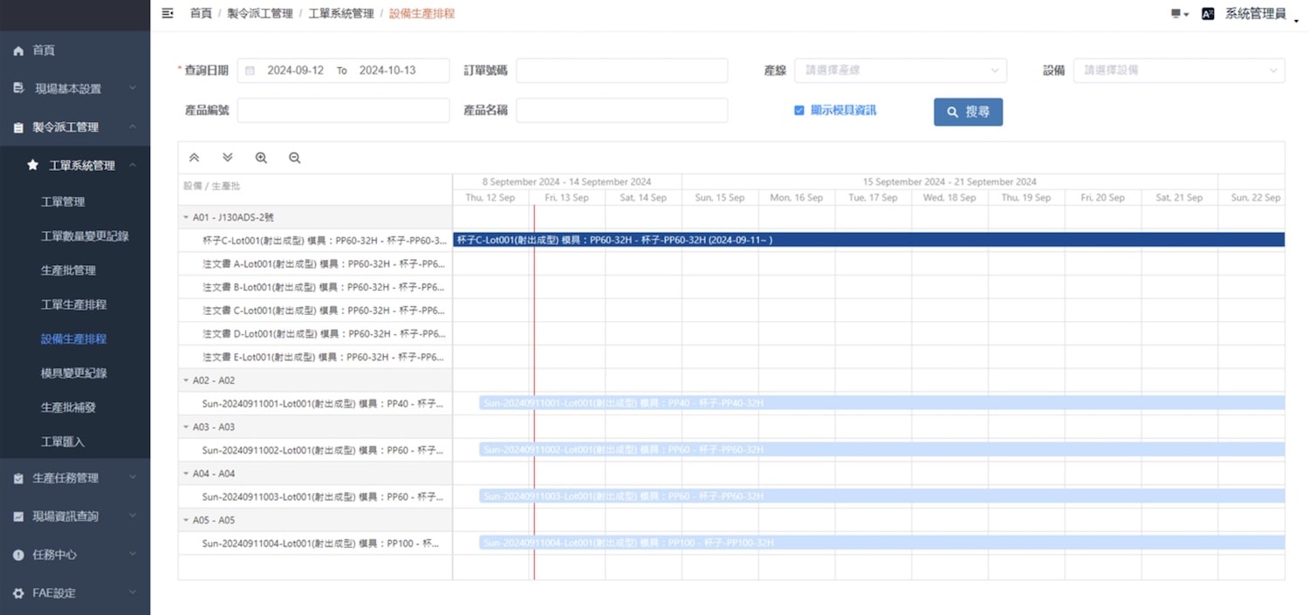The image size is (1309, 615).
Task: Click the monitor icon in top bar
Action: 1176,14
